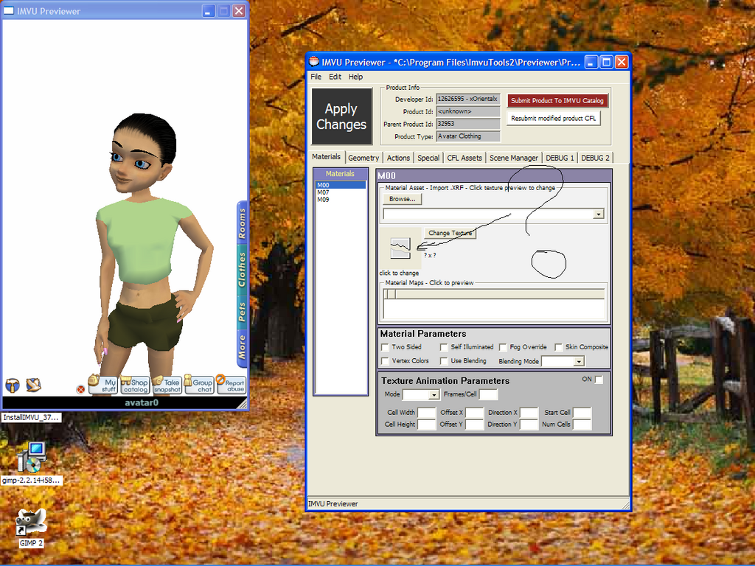
Task: Click the Num Cells input field
Action: (582, 424)
